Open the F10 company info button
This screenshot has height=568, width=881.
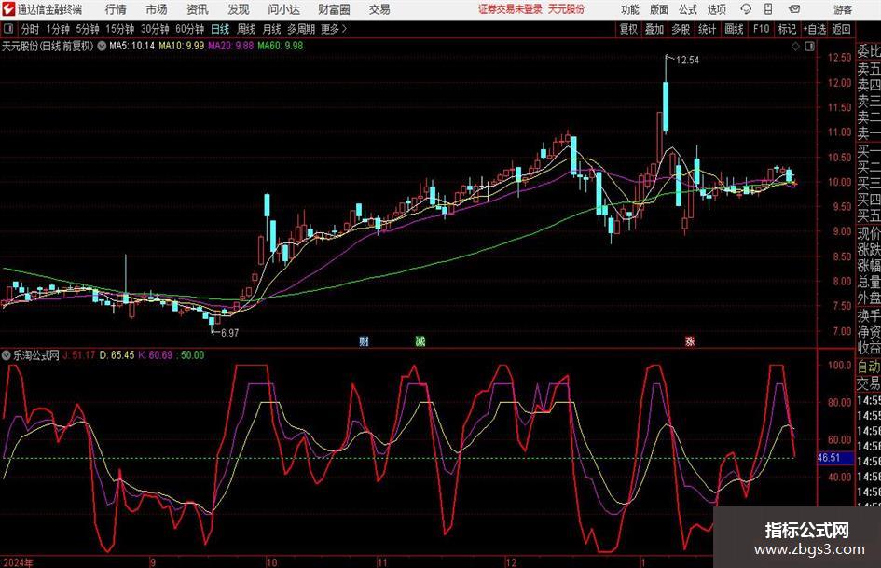click(761, 29)
